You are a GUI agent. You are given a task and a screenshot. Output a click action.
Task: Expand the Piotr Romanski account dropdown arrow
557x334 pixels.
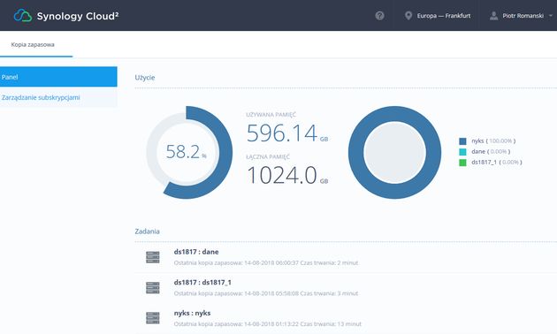coord(551,16)
